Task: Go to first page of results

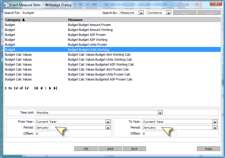Action: tap(36, 88)
